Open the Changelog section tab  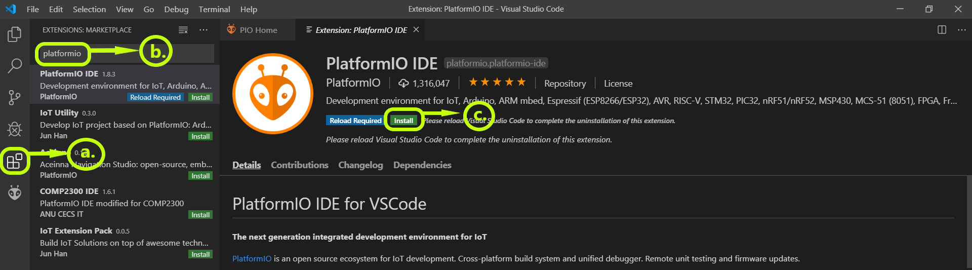tap(360, 165)
